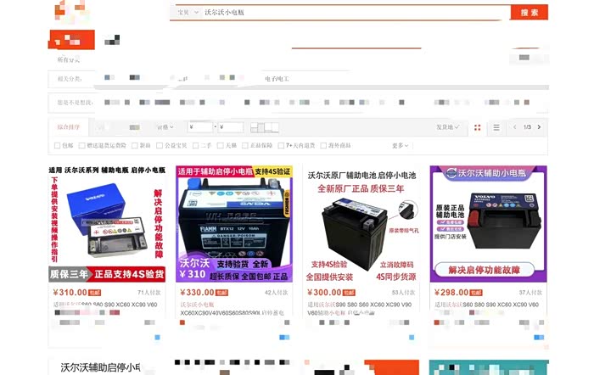The image size is (594, 375).
Task: Switch to grid view icon
Action: pos(477,127)
